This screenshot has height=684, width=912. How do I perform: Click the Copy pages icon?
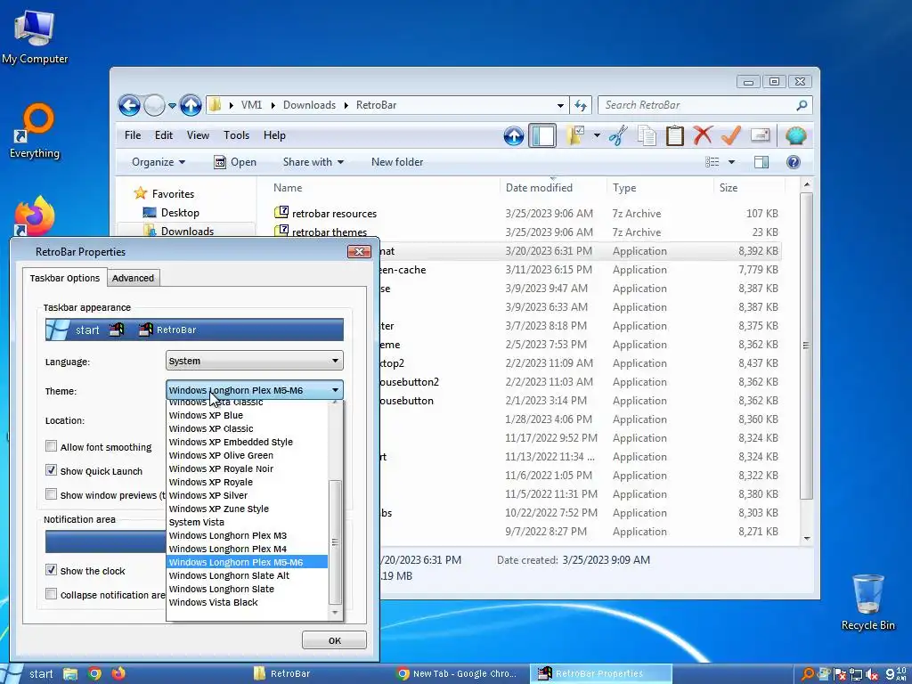pyautogui.click(x=647, y=135)
